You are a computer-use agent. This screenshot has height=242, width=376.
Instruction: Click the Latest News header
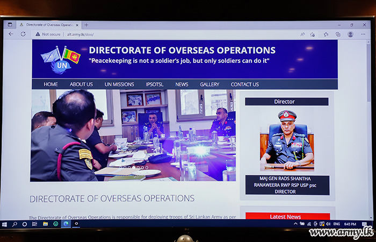287,216
